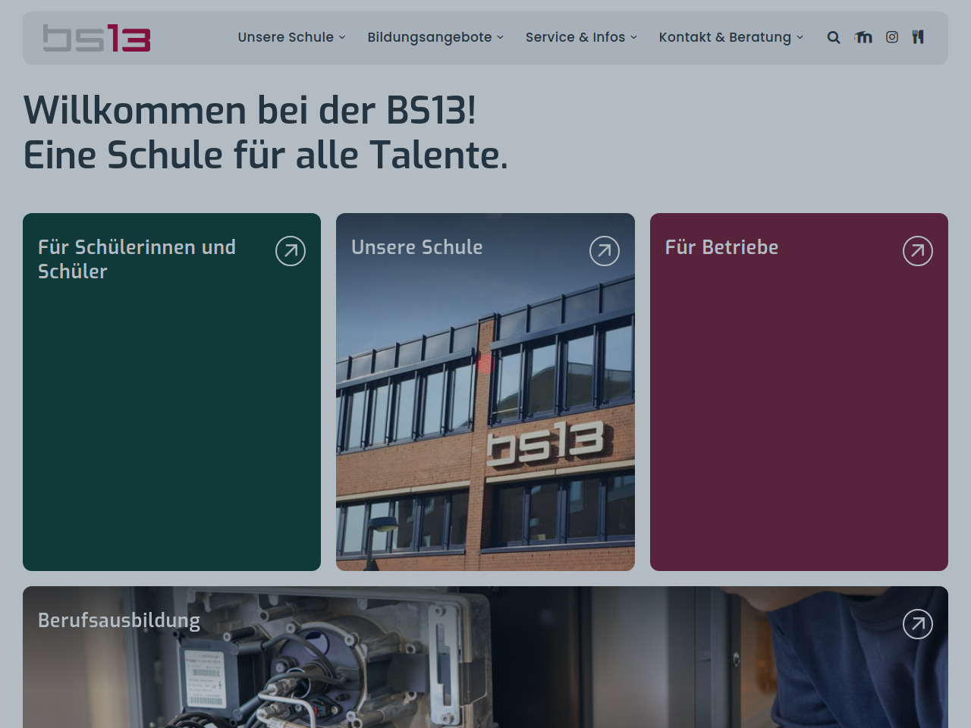Expand the Unsere Schule menu chevron
This screenshot has height=728, width=971.
coord(342,38)
